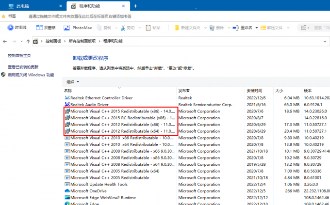The width and height of the screenshot is (330, 205).
Task: Click the 8.0.61001 version cell
Action: pyautogui.click(x=313, y=178)
